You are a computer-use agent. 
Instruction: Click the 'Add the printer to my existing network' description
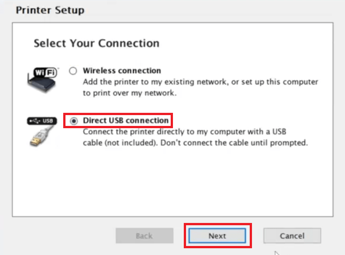[200, 82]
